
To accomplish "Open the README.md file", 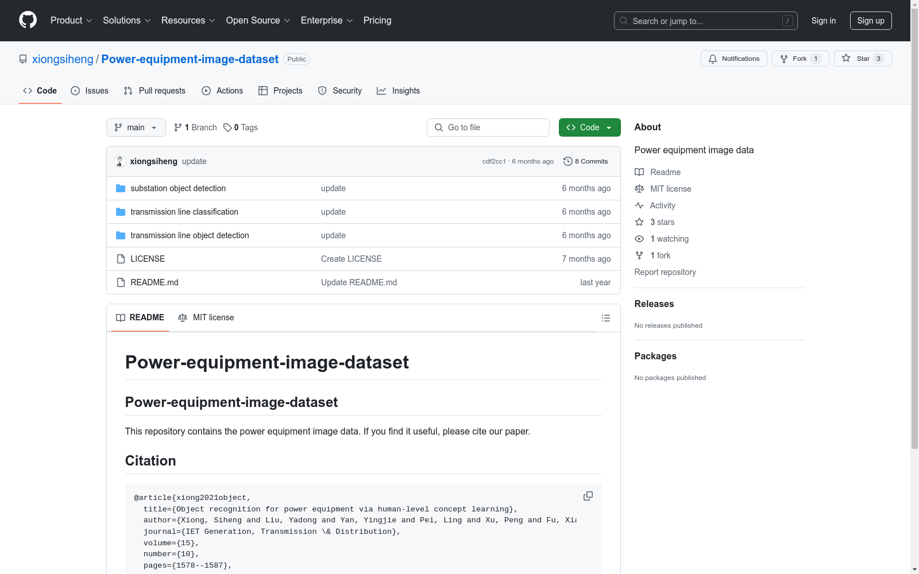I will 155,282.
